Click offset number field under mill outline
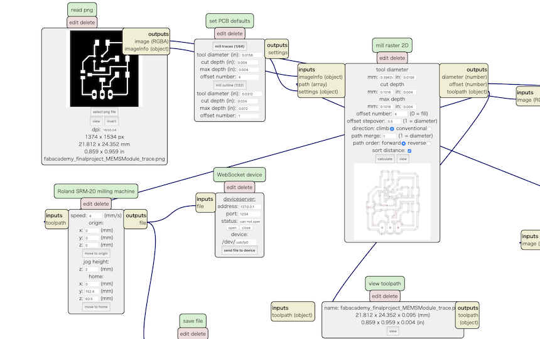Image resolution: width=540 pixels, height=339 pixels. point(248,116)
